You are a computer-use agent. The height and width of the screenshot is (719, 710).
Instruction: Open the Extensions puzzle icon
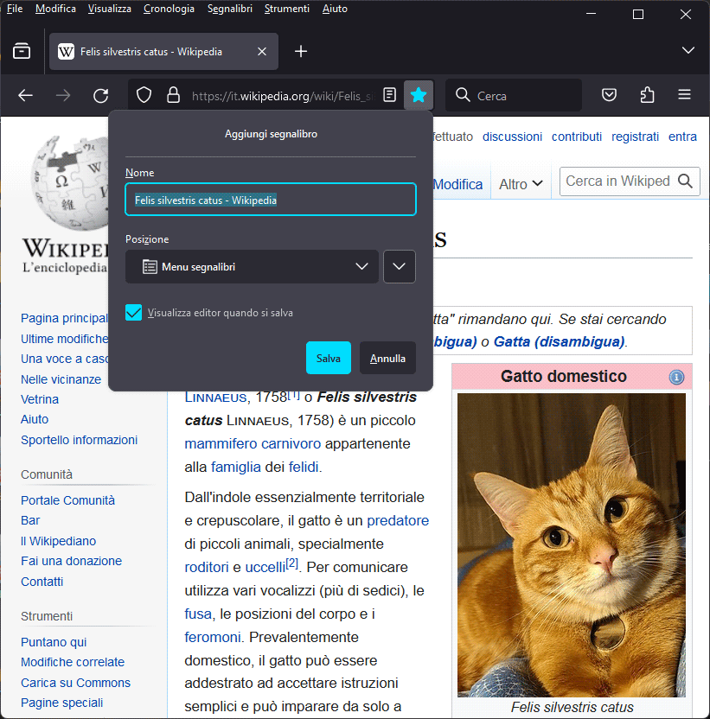[647, 95]
